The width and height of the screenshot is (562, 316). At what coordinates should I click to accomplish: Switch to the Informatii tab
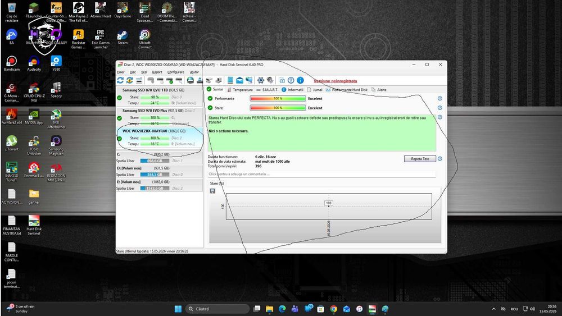click(x=292, y=90)
